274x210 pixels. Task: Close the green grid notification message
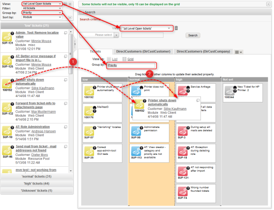268,4
